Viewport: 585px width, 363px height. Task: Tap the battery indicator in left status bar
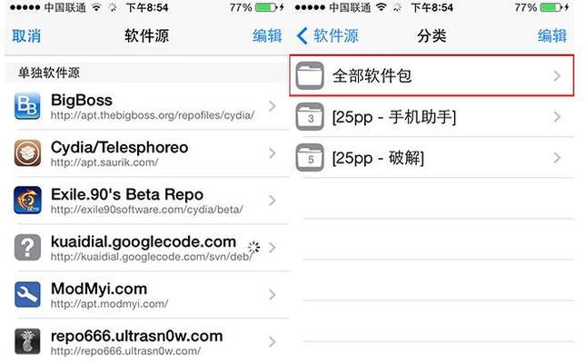pos(265,7)
